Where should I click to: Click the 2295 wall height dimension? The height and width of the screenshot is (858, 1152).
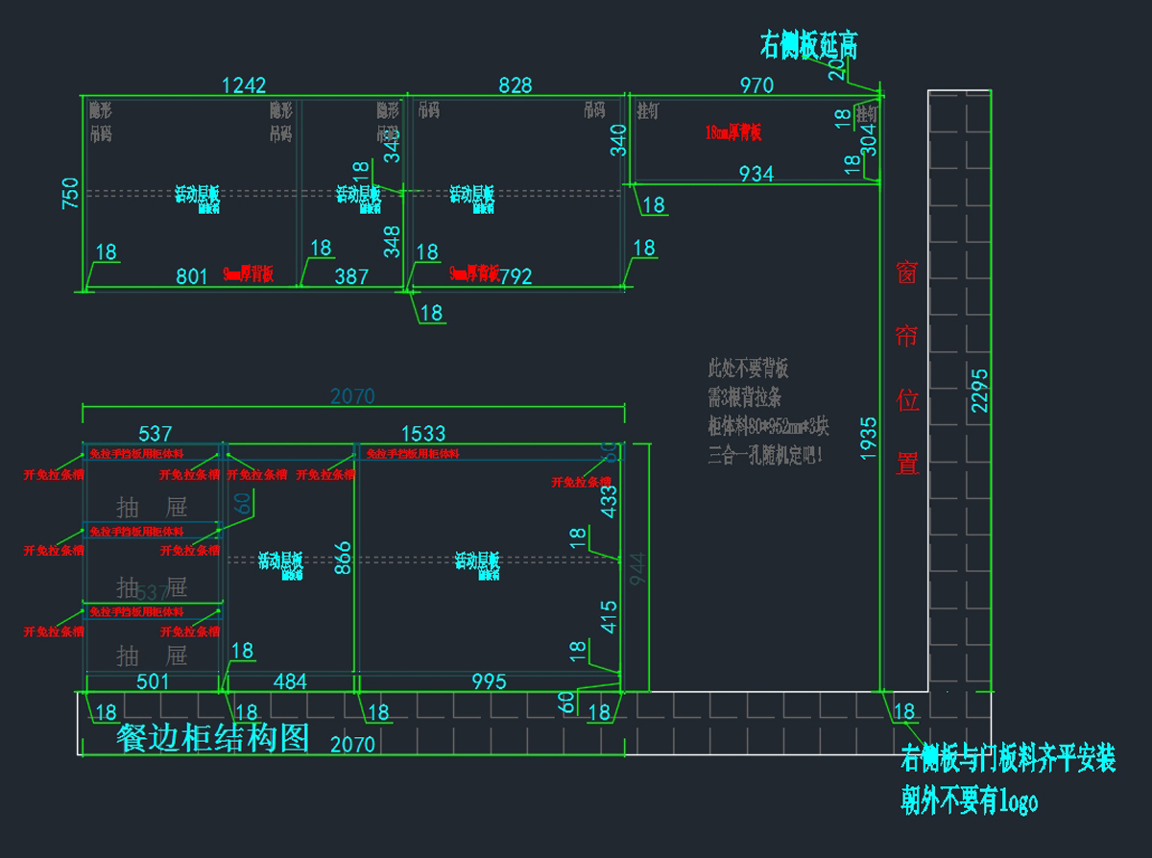(x=978, y=391)
